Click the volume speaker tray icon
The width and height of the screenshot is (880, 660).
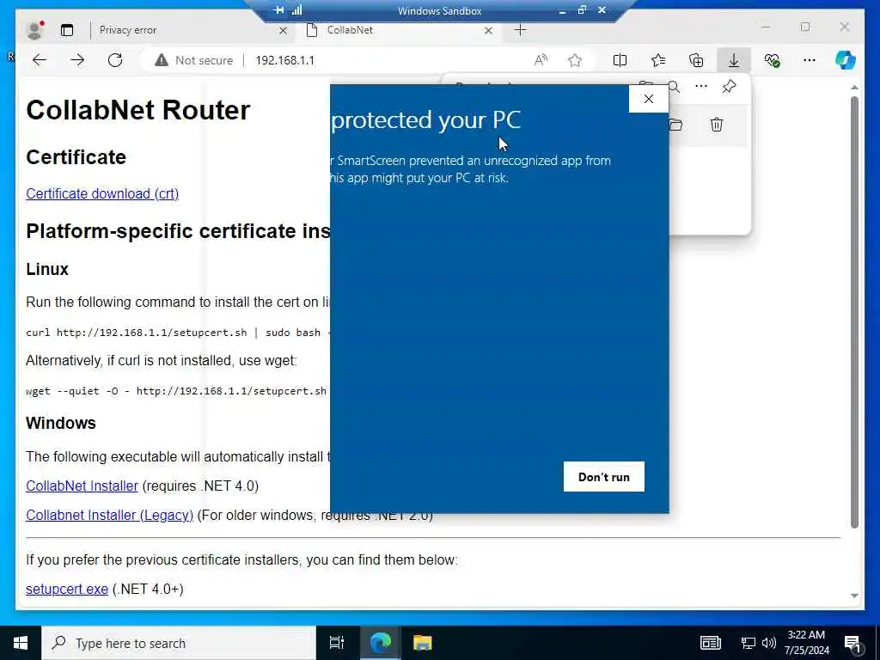coord(769,643)
